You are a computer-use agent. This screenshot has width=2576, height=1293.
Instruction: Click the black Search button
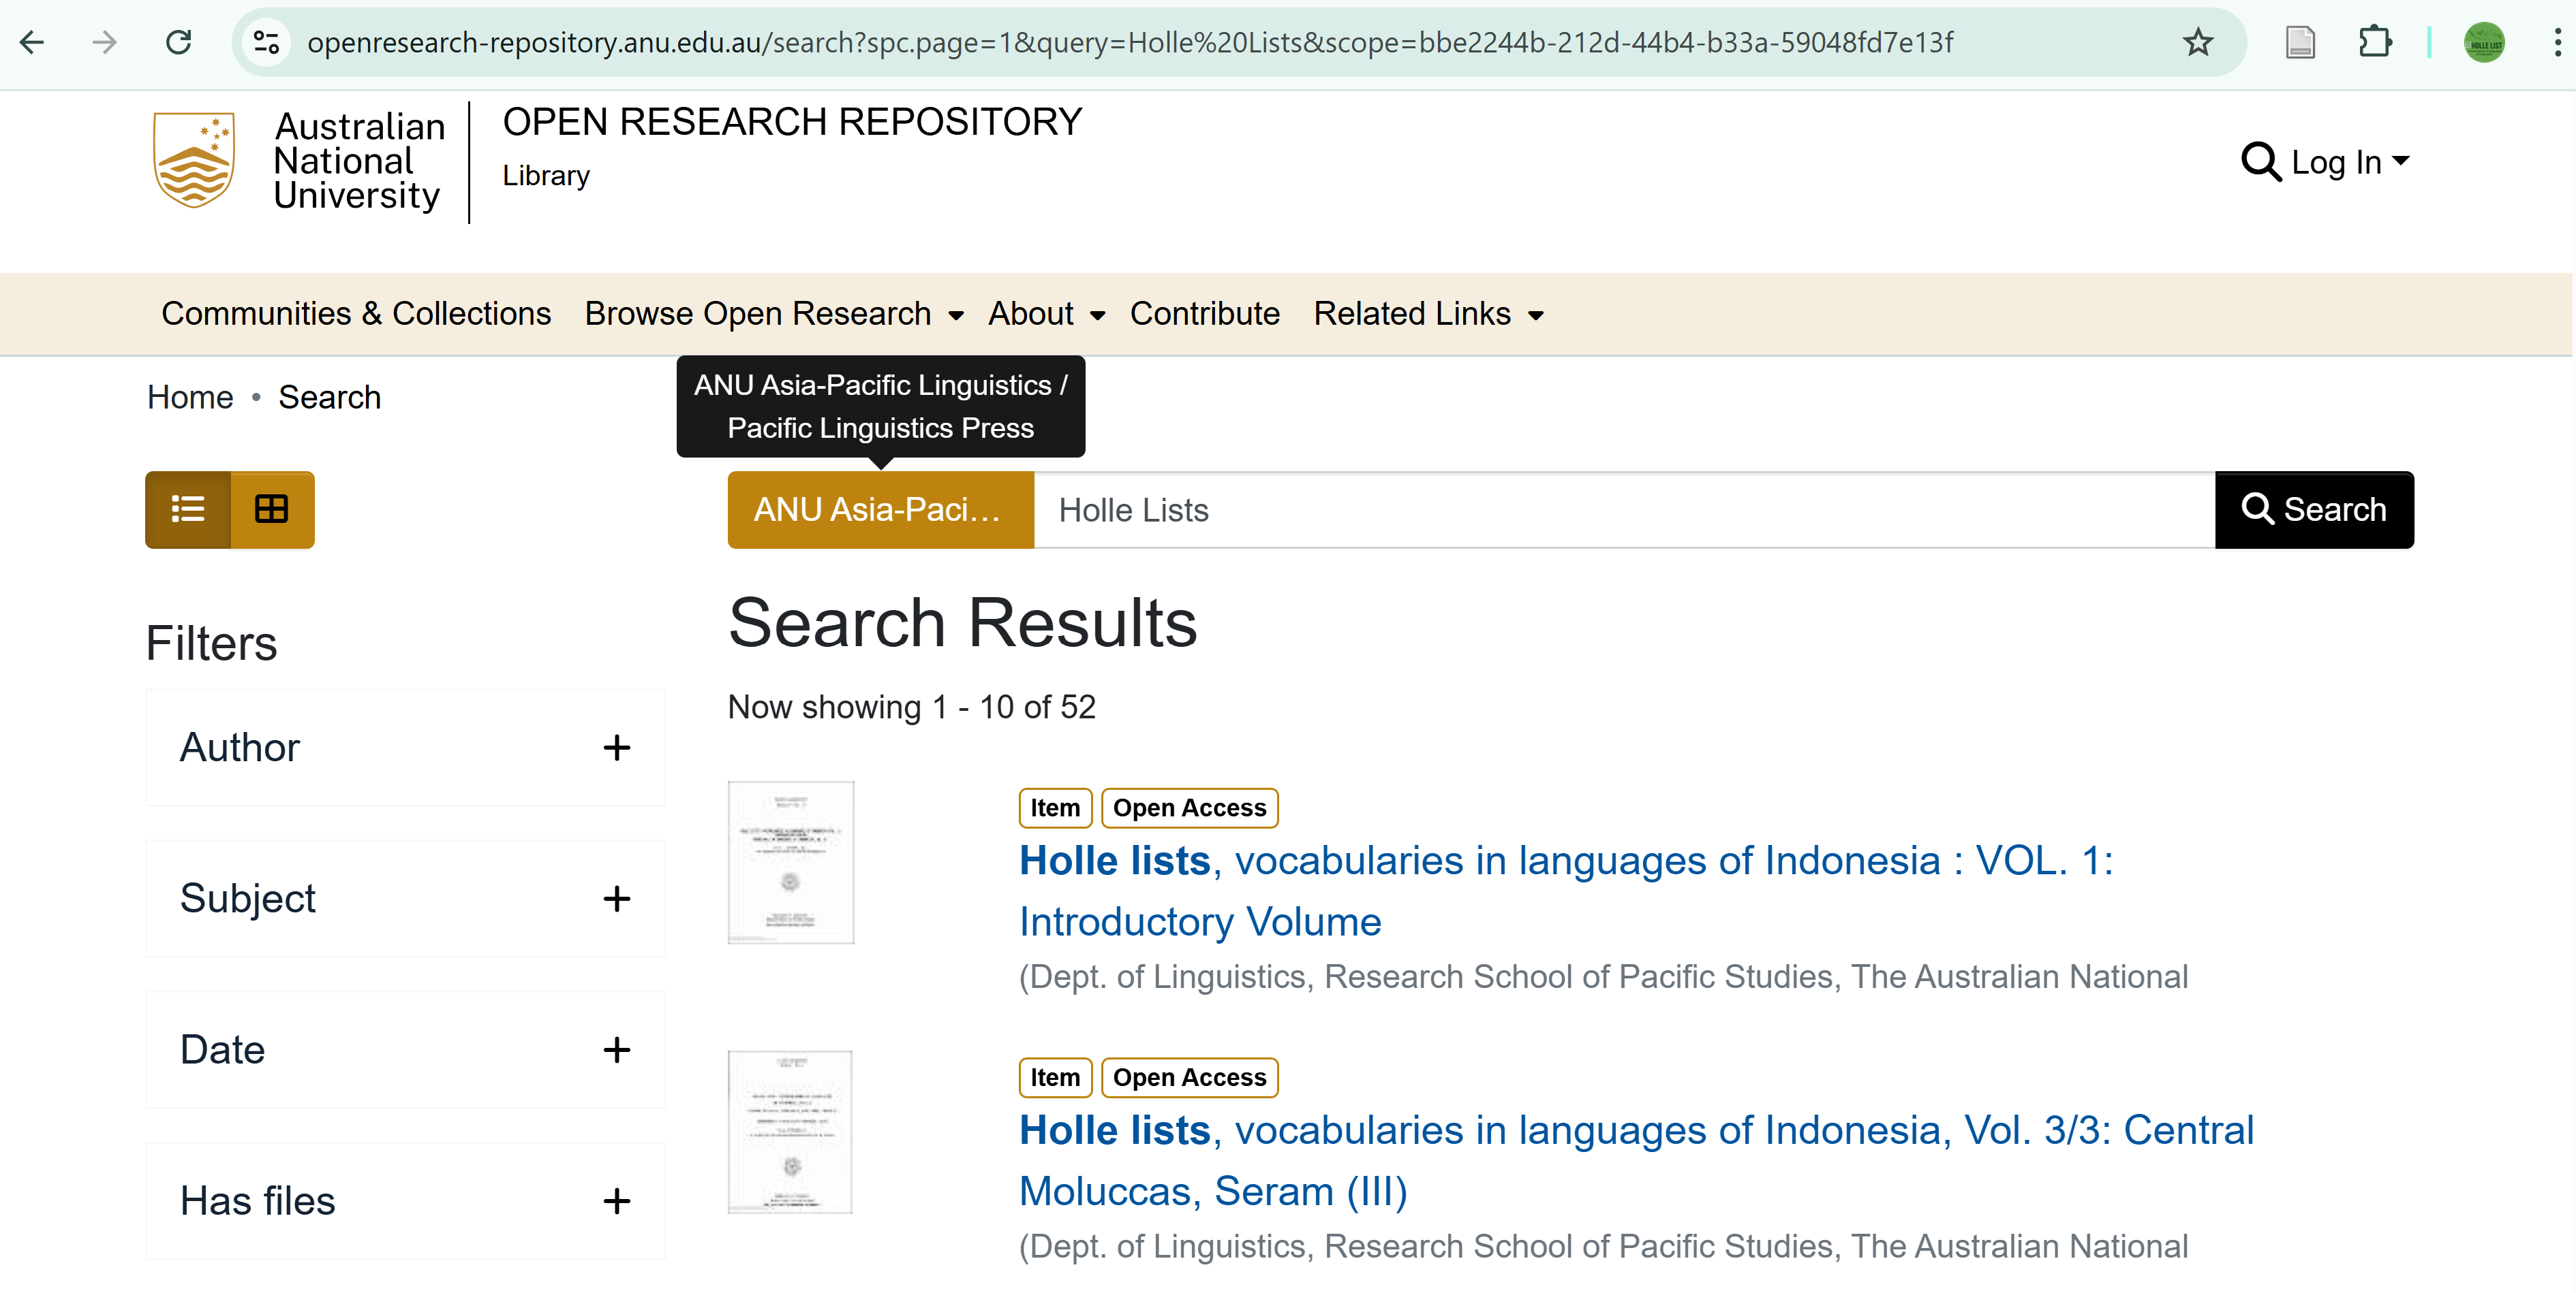(2313, 509)
